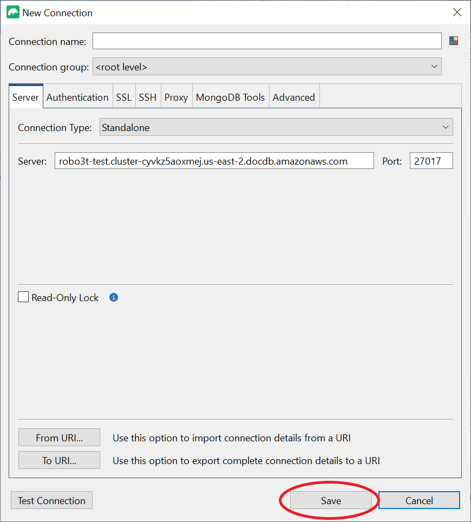The width and height of the screenshot is (471, 522).
Task: Select the Server tab
Action: click(x=25, y=96)
